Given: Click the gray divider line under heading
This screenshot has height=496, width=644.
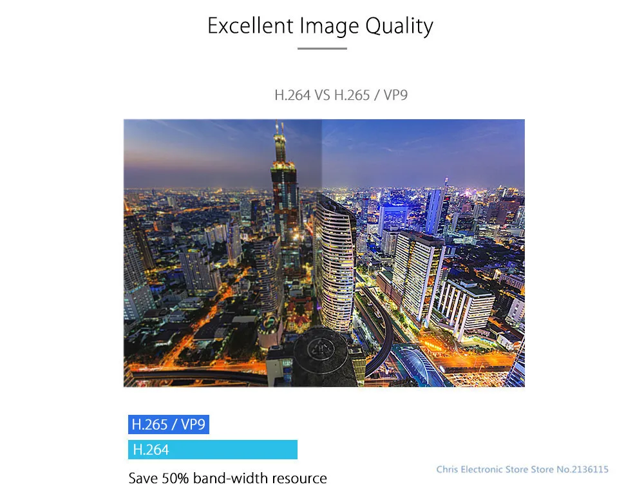Looking at the screenshot, I should click(x=322, y=48).
